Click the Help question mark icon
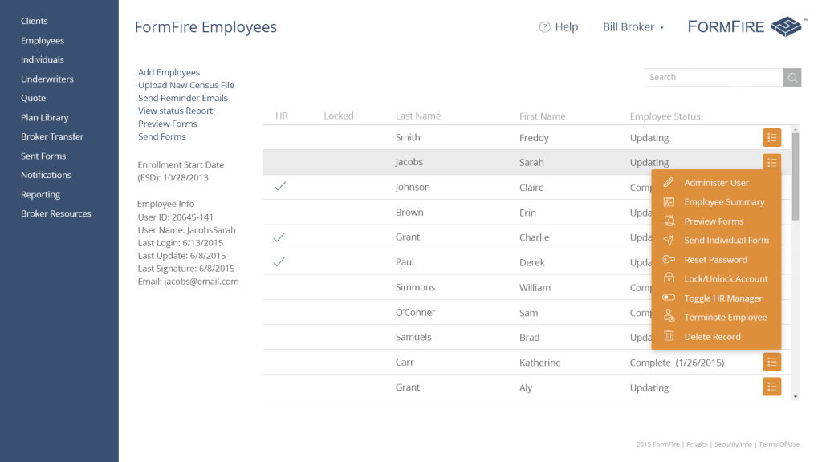822x462 pixels. (x=545, y=27)
